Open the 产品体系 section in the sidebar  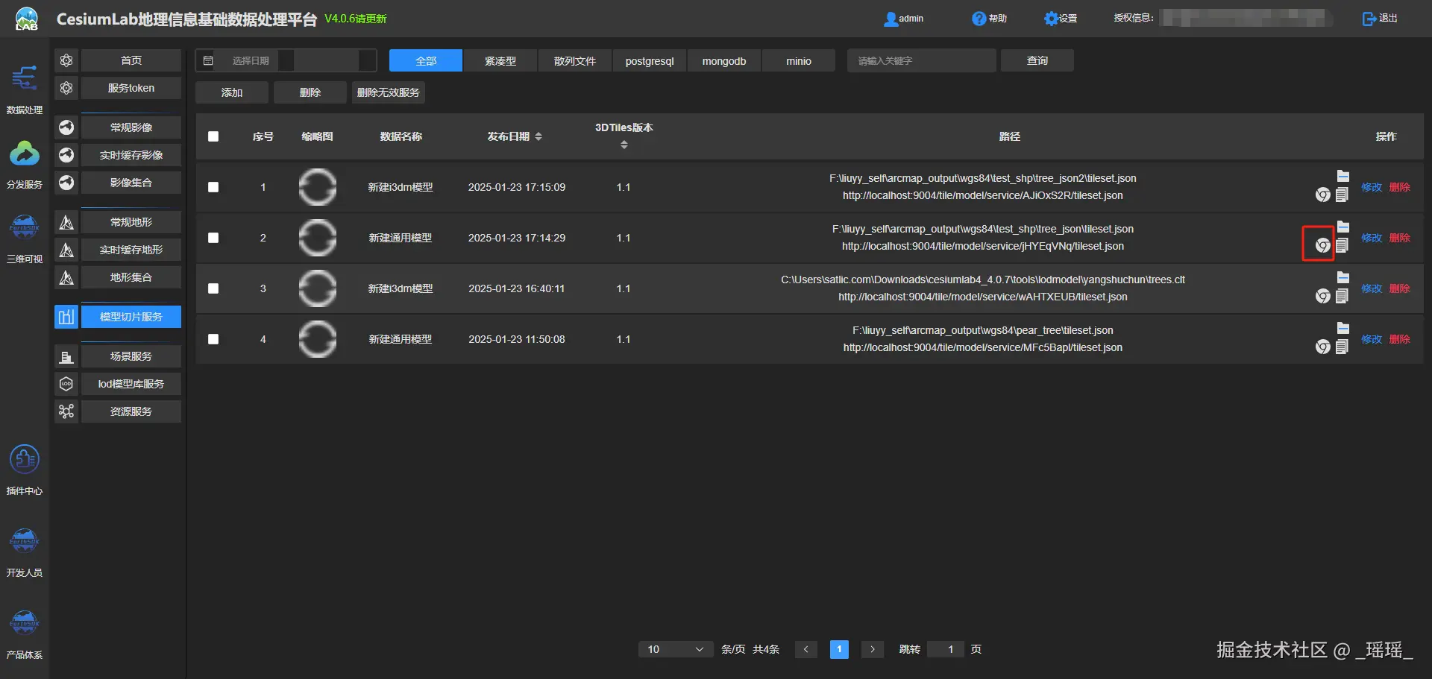pos(25,634)
